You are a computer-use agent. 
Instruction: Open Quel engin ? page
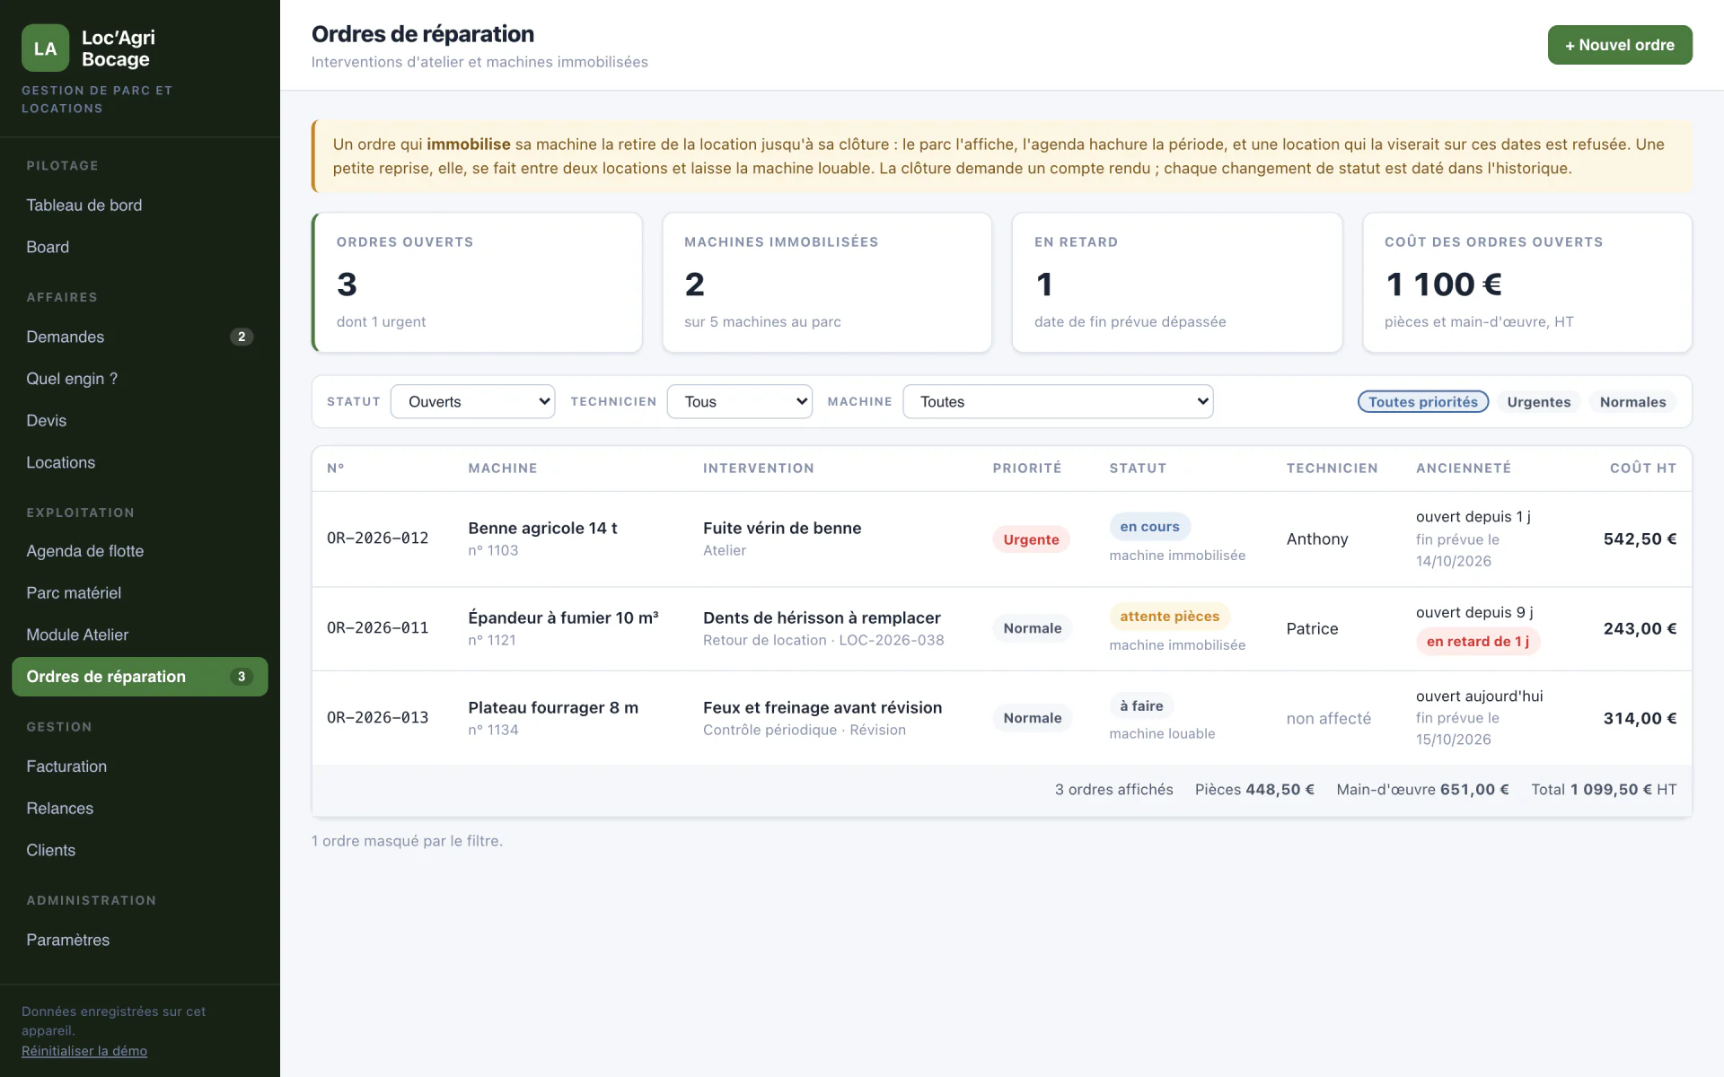[140, 379]
